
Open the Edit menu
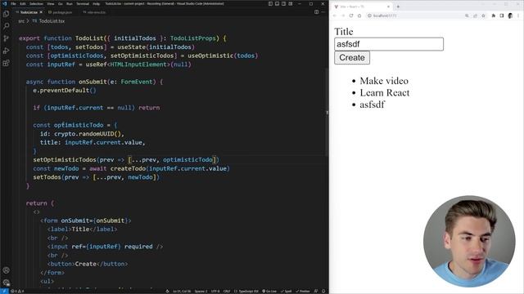[23, 3]
